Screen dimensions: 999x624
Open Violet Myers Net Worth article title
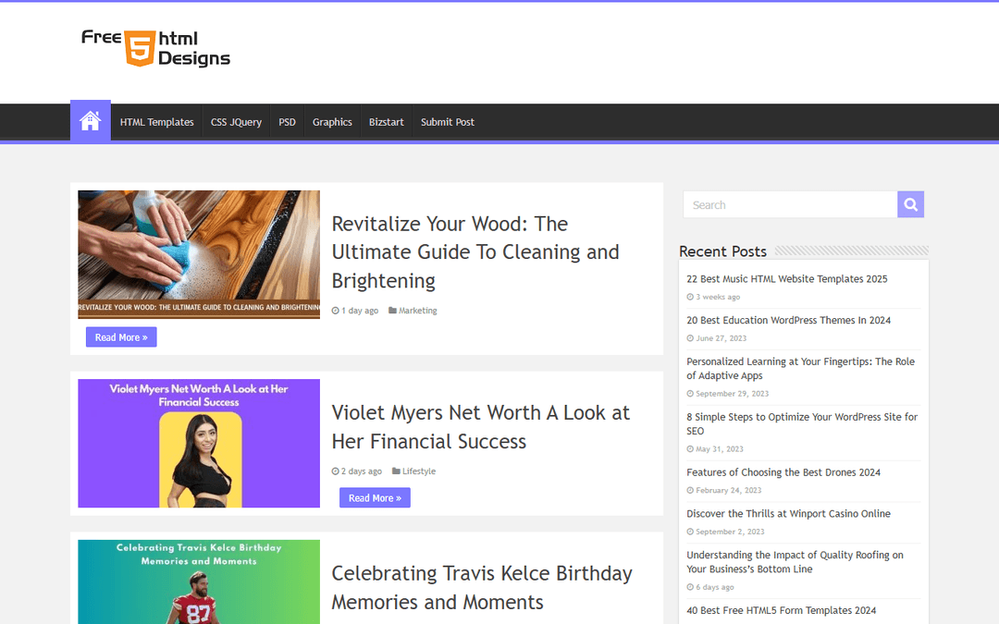pyautogui.click(x=480, y=426)
